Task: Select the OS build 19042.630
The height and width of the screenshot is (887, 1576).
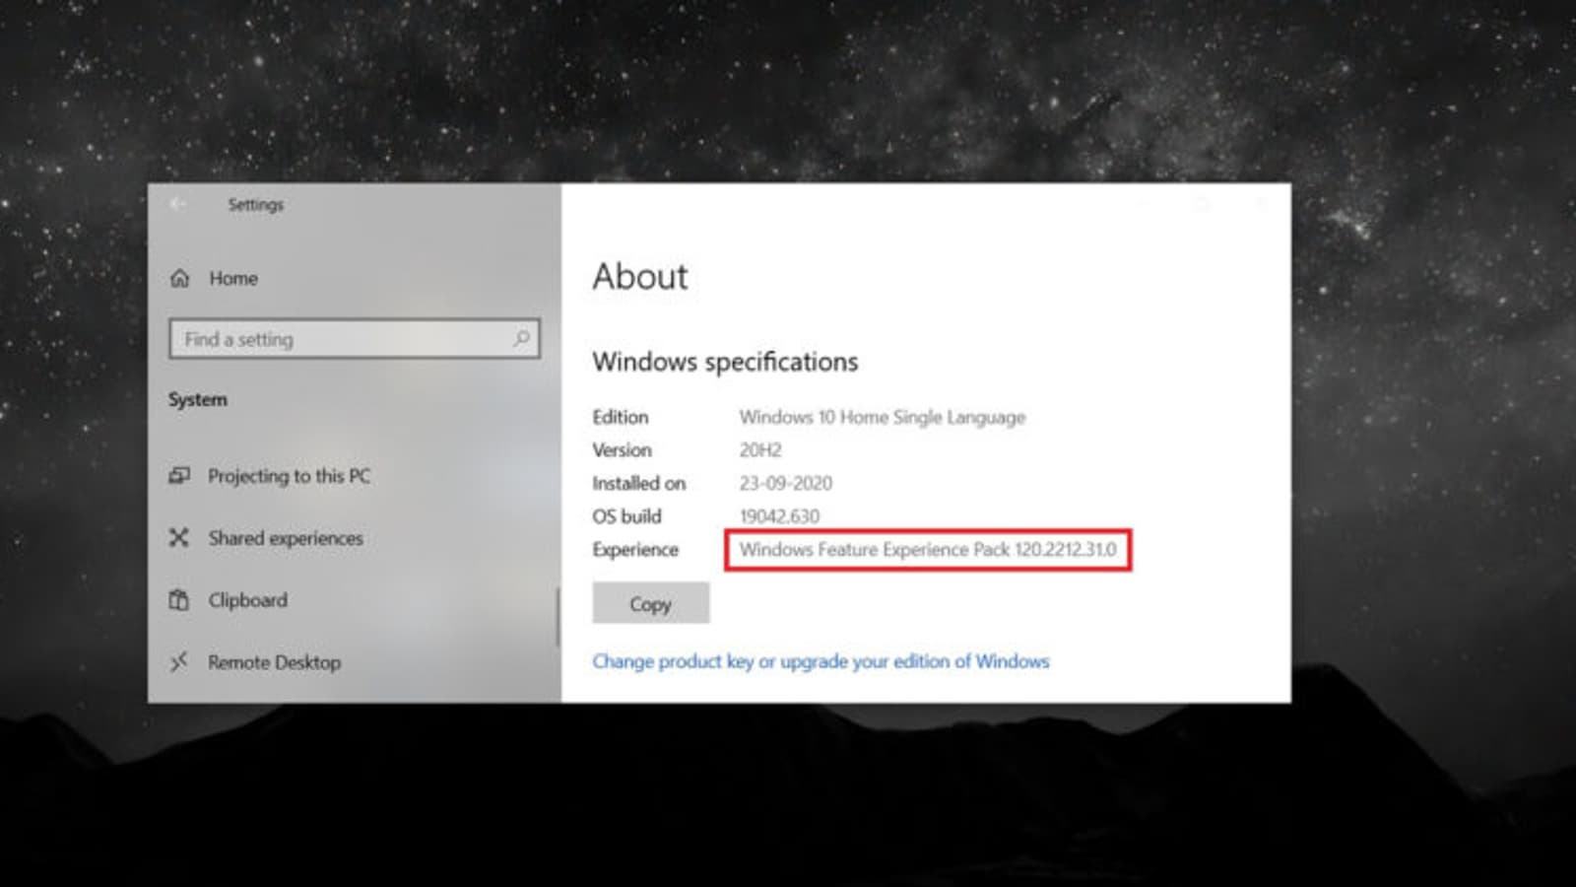Action: (779, 516)
